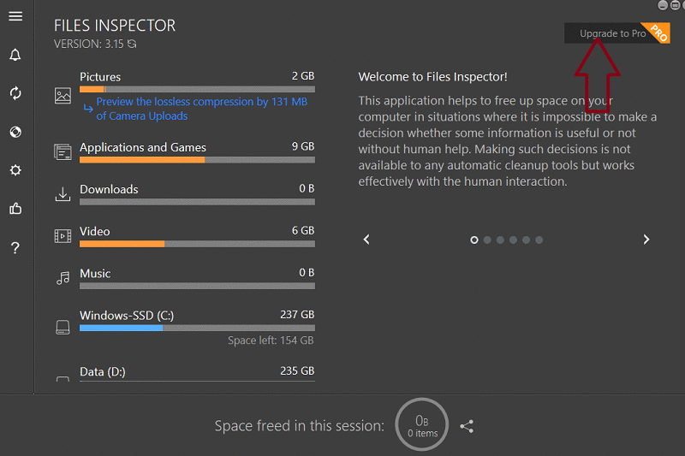
Task: Select the last carousel page dot
Action: [539, 240]
